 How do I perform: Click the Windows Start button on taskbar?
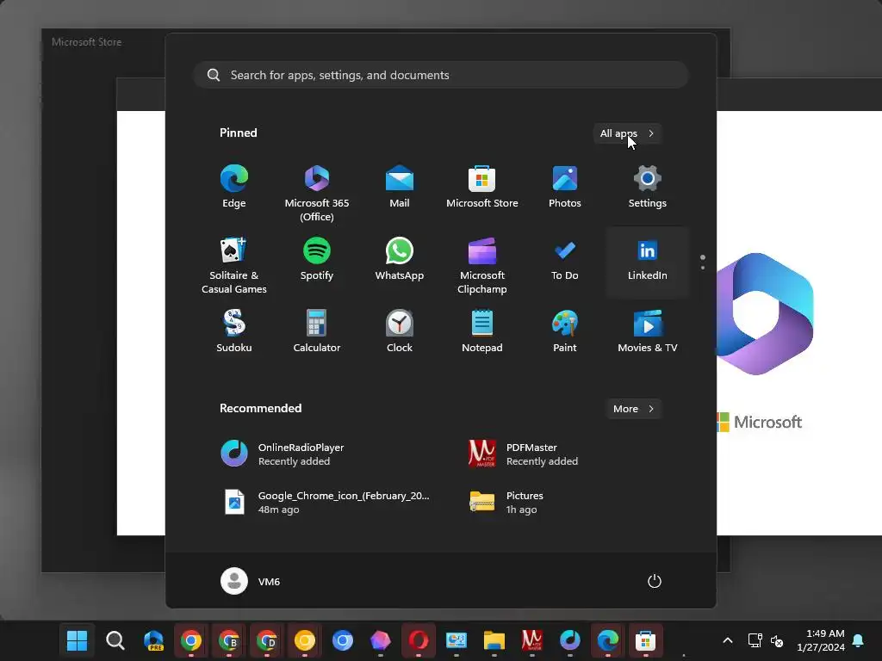[77, 640]
